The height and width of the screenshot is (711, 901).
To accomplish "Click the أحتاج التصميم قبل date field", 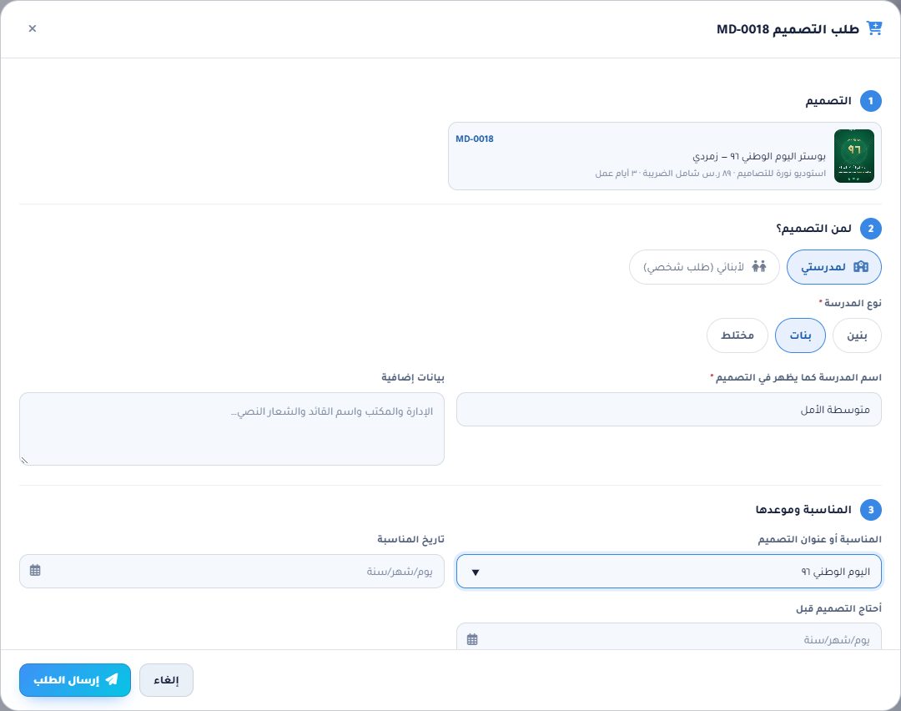I will 669,637.
